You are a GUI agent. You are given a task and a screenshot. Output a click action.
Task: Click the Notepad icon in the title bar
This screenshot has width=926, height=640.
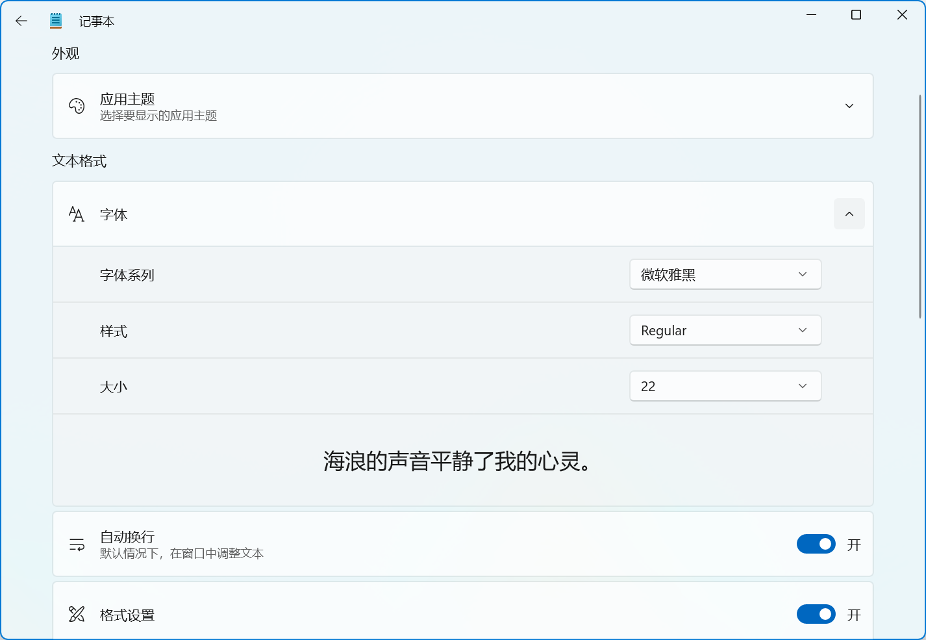point(55,20)
